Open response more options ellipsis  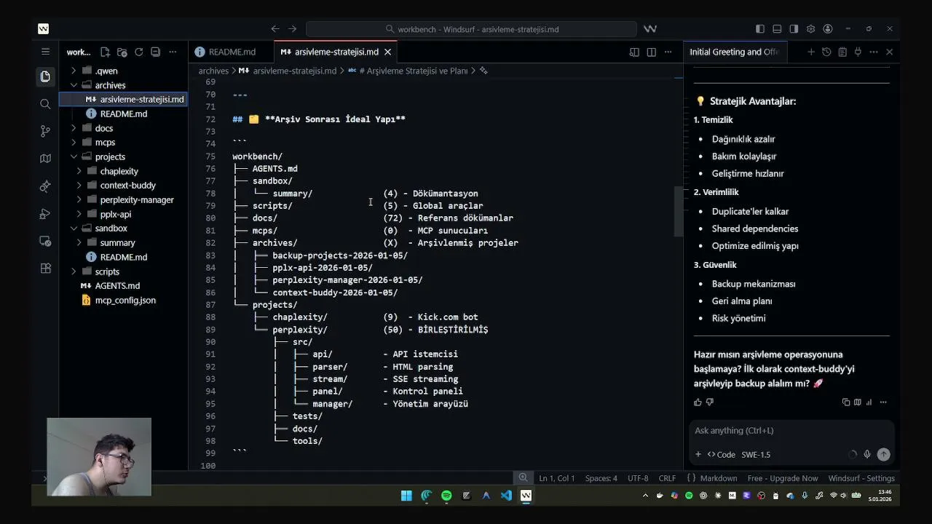tap(883, 402)
